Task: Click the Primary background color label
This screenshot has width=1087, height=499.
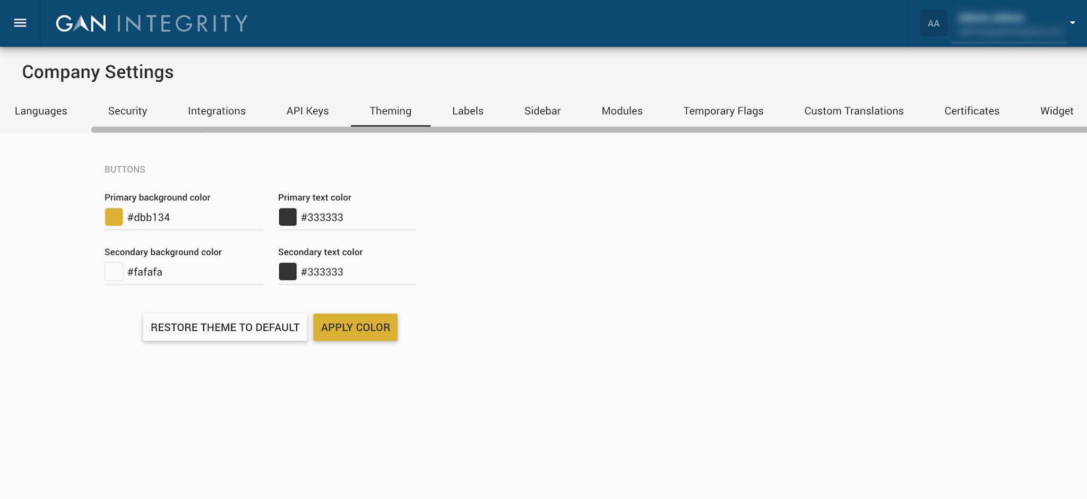Action: point(157,198)
